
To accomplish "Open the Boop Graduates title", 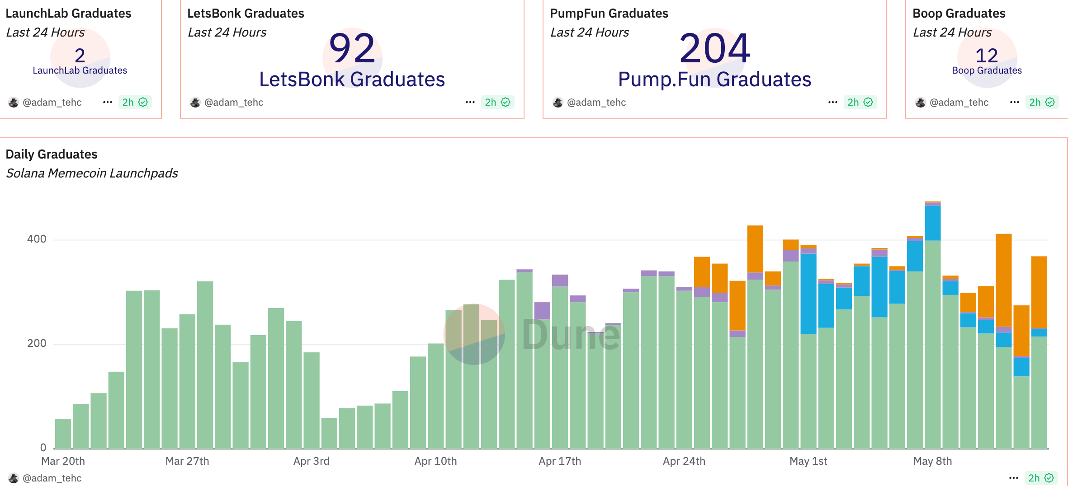I will [x=959, y=14].
